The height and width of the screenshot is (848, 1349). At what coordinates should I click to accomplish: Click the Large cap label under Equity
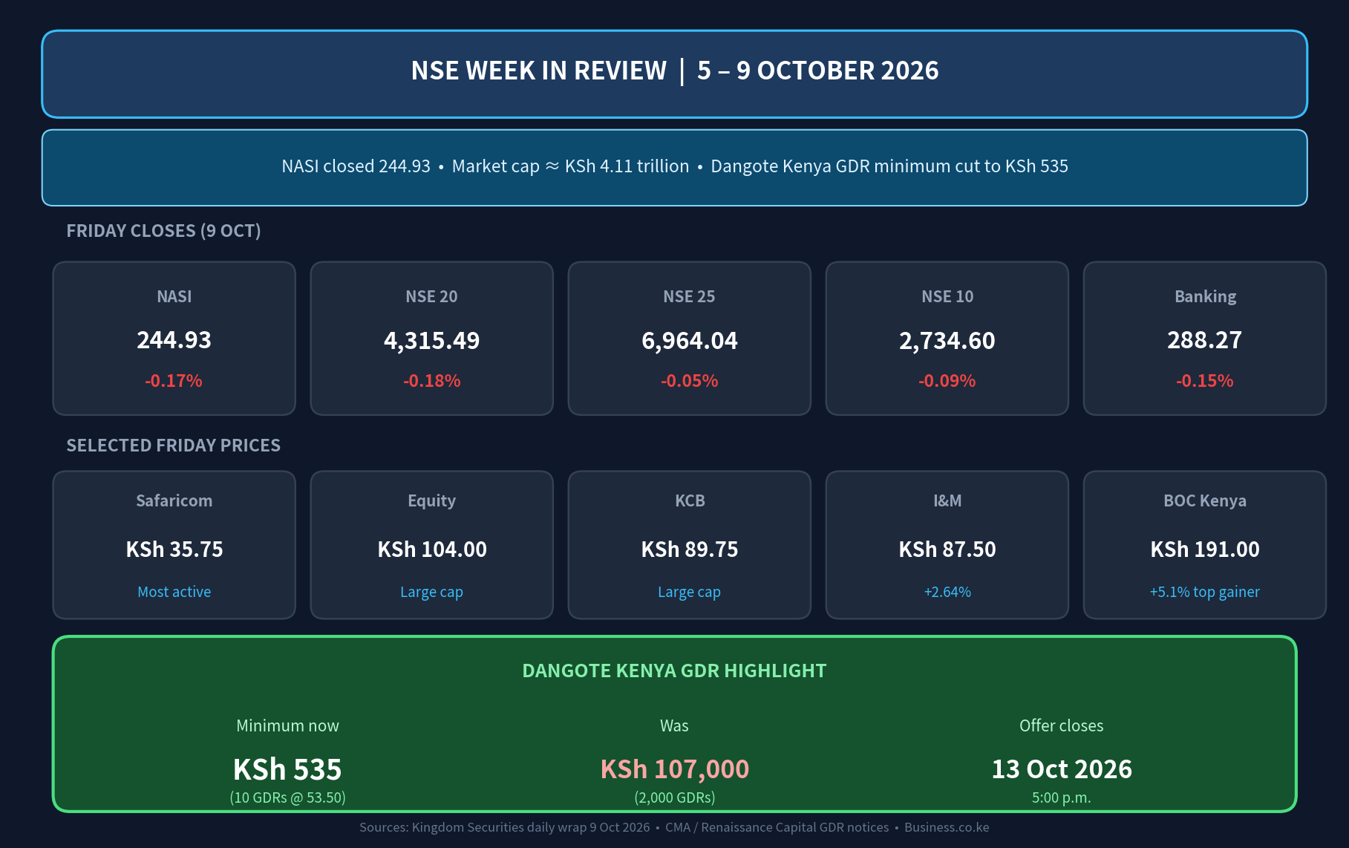pos(431,593)
